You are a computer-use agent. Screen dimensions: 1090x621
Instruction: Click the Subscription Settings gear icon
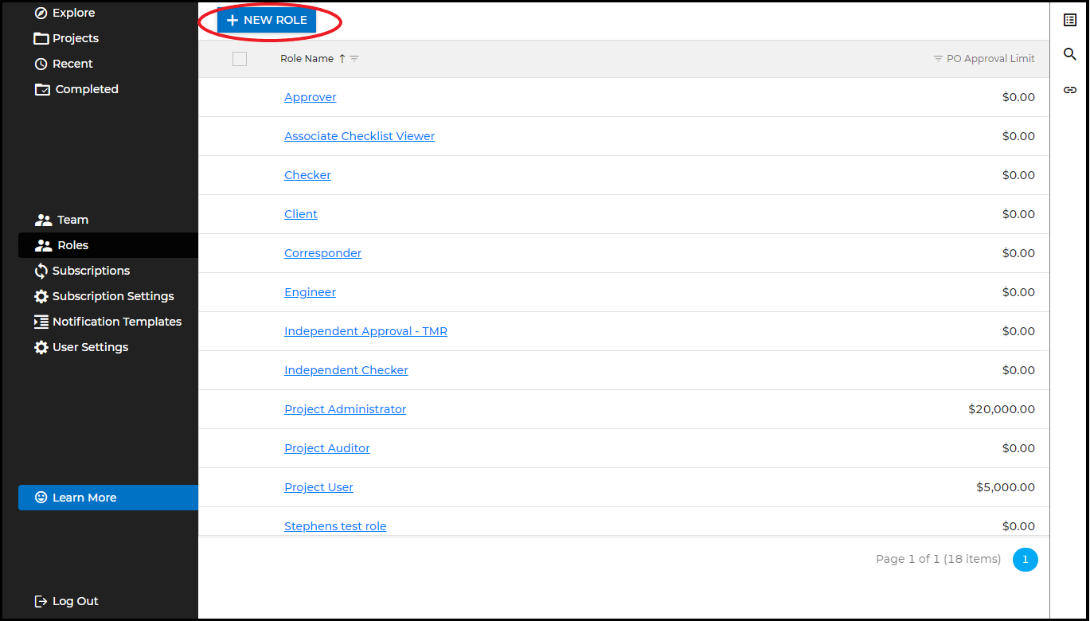41,296
